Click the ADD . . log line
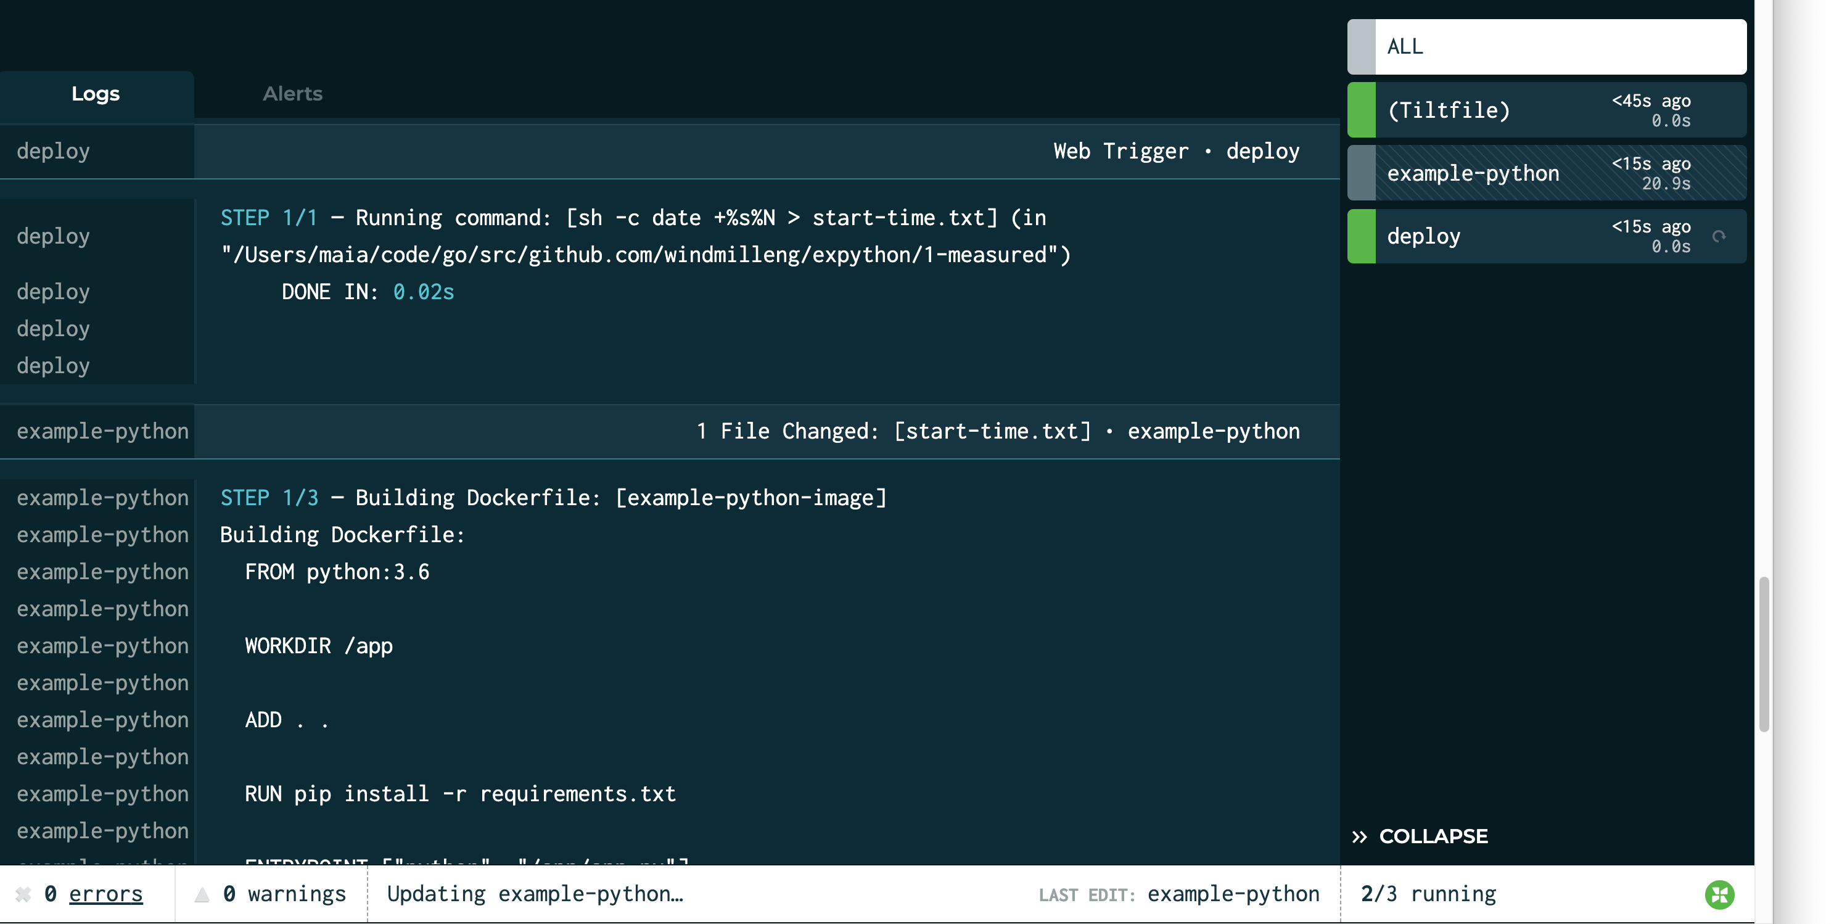 (286, 720)
